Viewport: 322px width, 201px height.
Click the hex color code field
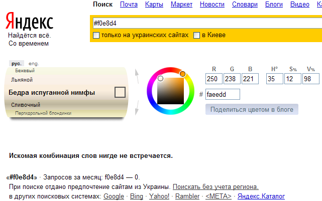click(223, 94)
